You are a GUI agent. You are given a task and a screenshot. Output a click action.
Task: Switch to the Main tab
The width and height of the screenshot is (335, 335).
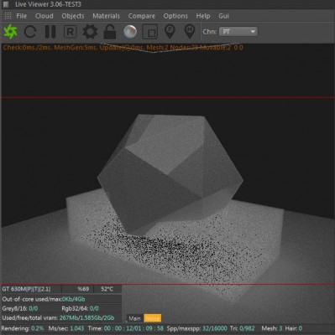(x=134, y=318)
